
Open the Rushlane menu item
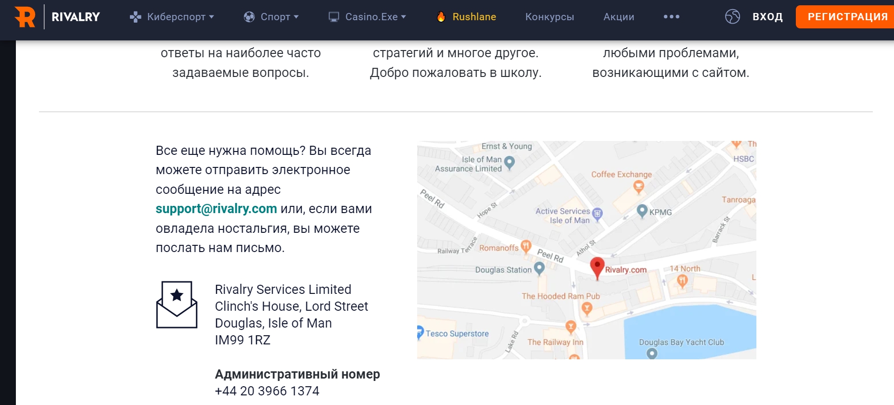pyautogui.click(x=474, y=17)
